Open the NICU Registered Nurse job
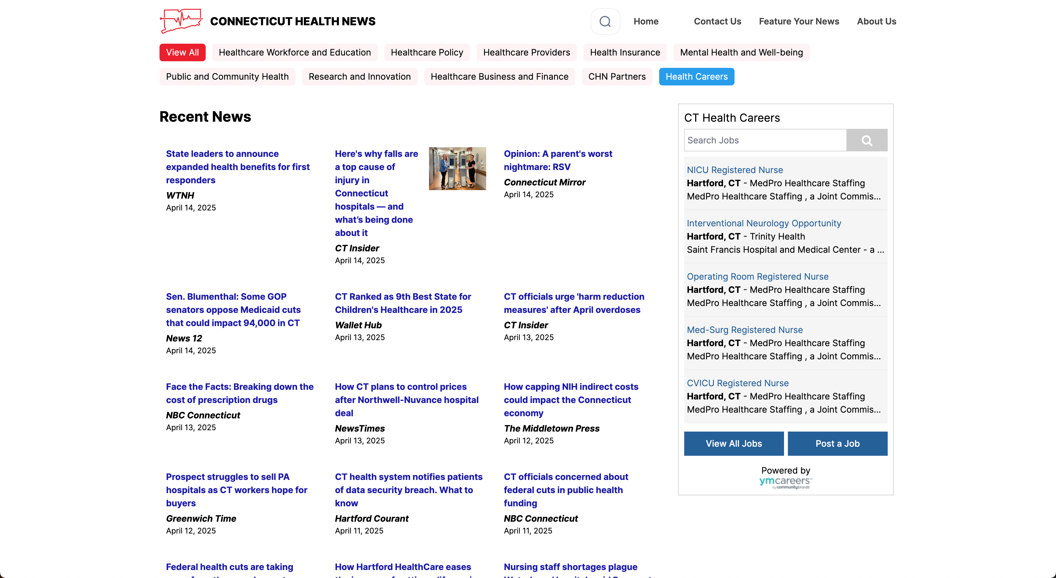 coord(735,170)
